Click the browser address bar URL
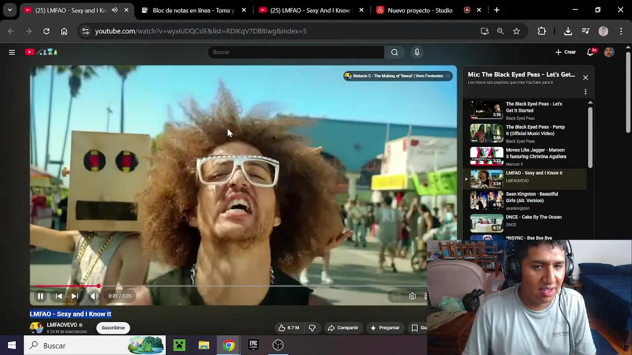The height and width of the screenshot is (355, 632). click(x=200, y=31)
